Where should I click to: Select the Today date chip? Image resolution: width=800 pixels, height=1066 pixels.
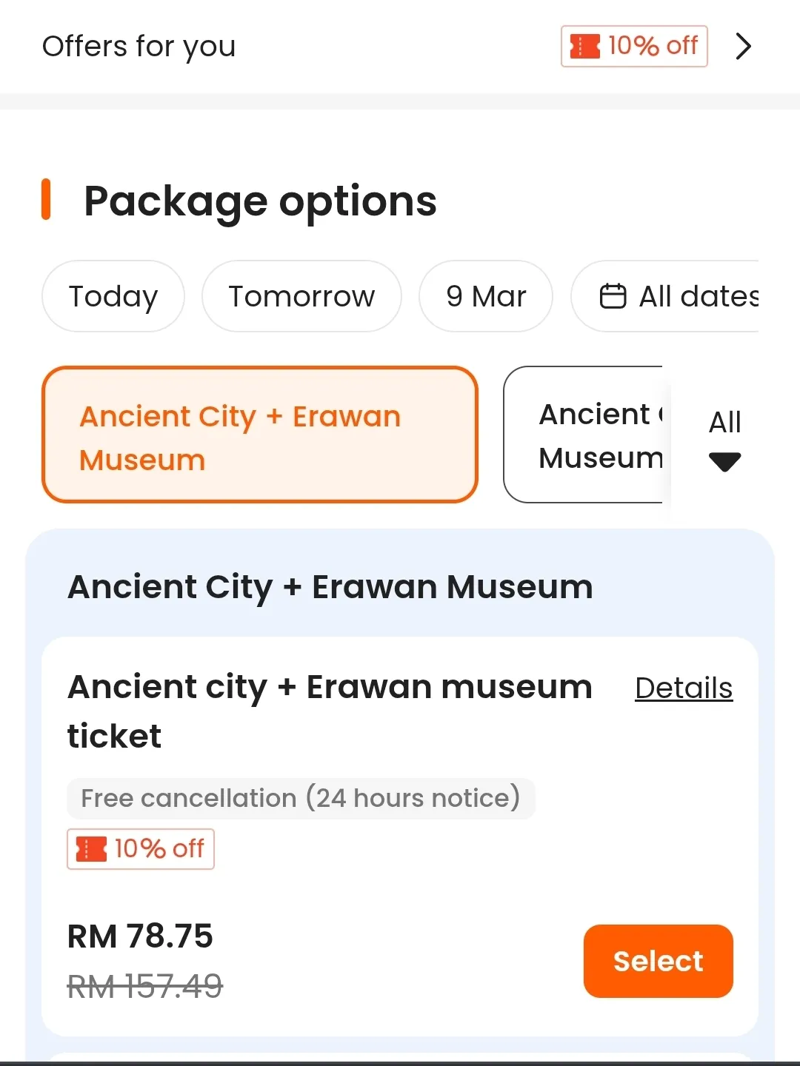[113, 296]
